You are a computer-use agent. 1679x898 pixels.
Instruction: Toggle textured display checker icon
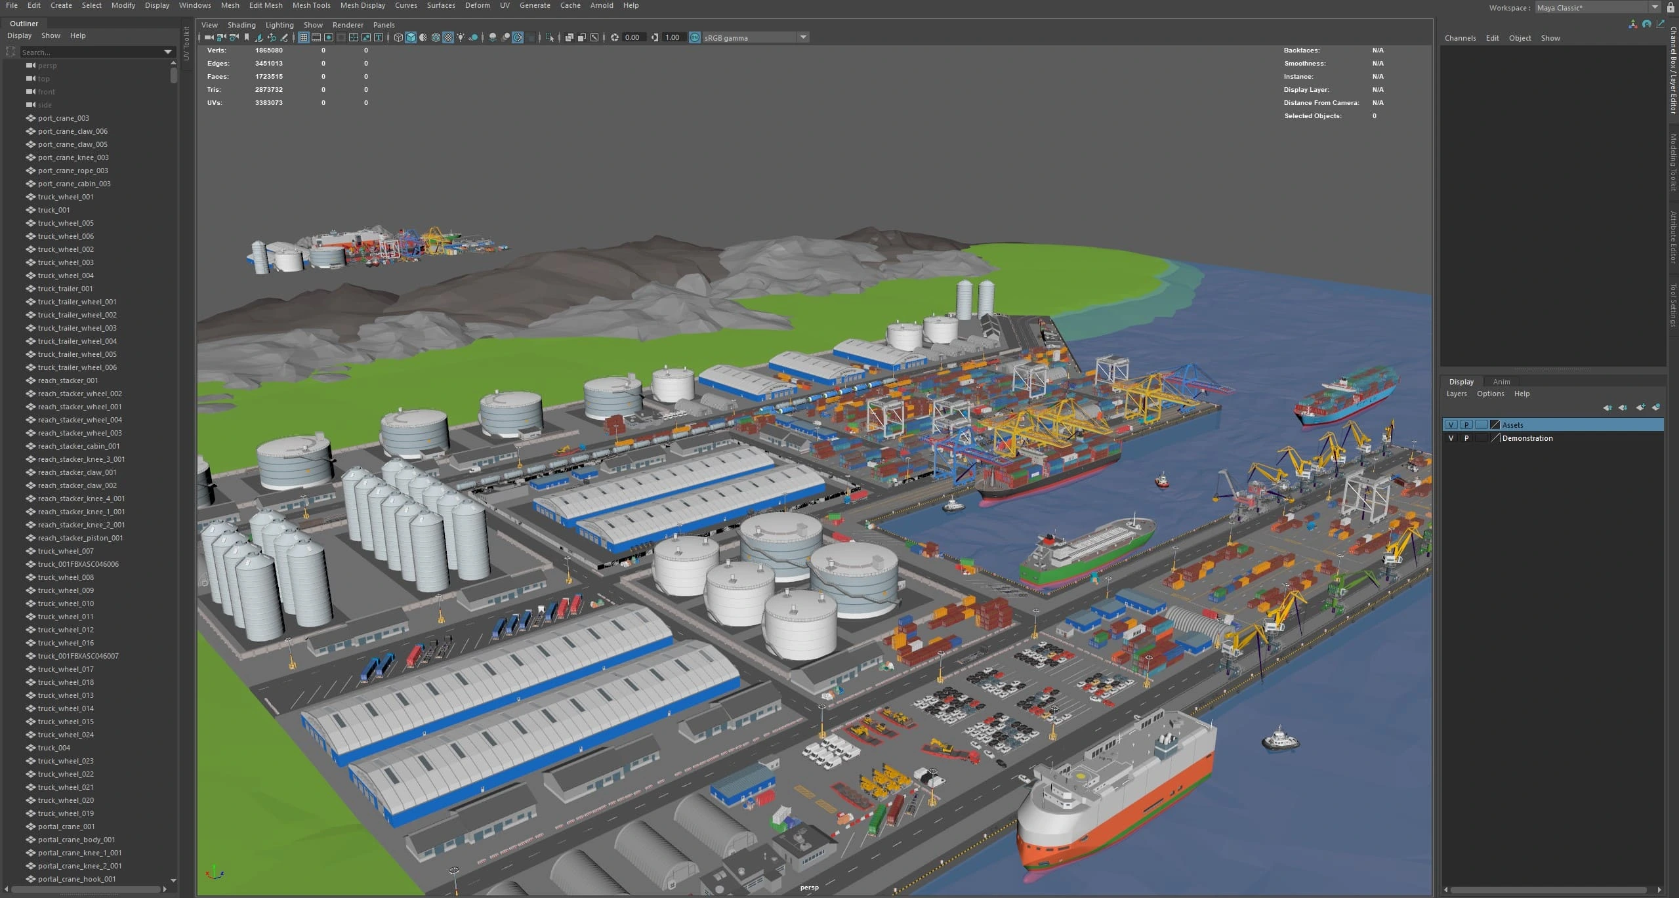[448, 37]
